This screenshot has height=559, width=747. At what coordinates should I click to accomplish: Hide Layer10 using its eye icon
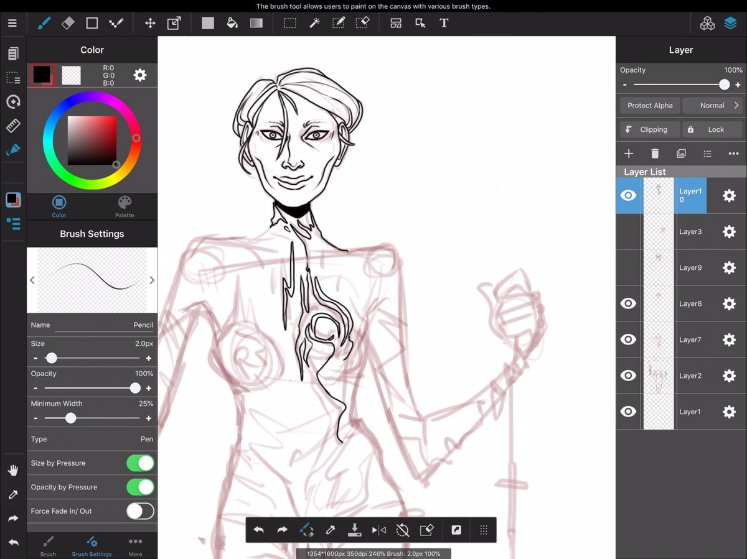[x=629, y=195]
